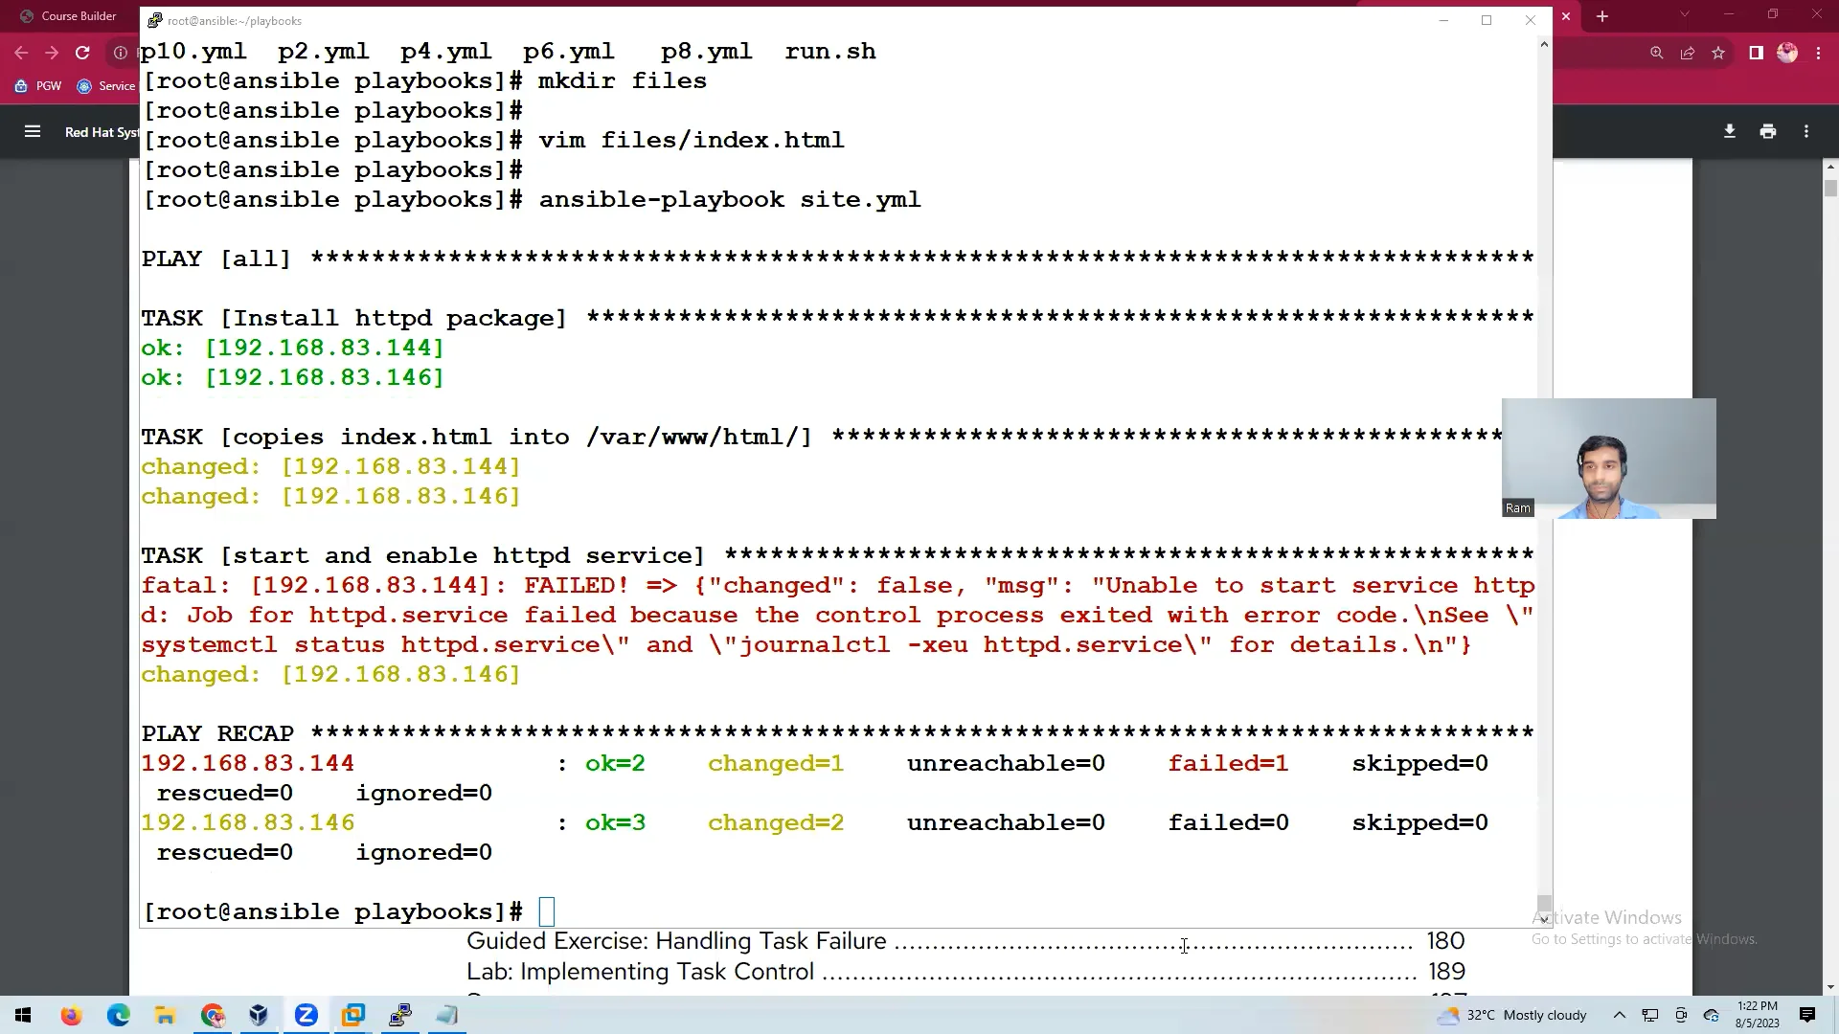
Task: Open the Chrome profile avatar
Action: point(1787,53)
